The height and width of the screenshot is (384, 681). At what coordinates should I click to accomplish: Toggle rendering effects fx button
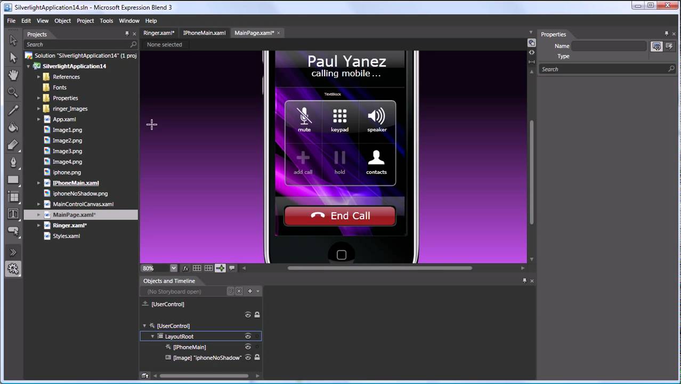(x=185, y=268)
